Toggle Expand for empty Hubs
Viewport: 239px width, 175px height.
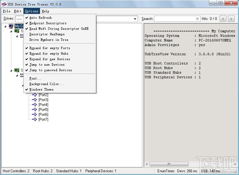(60, 53)
